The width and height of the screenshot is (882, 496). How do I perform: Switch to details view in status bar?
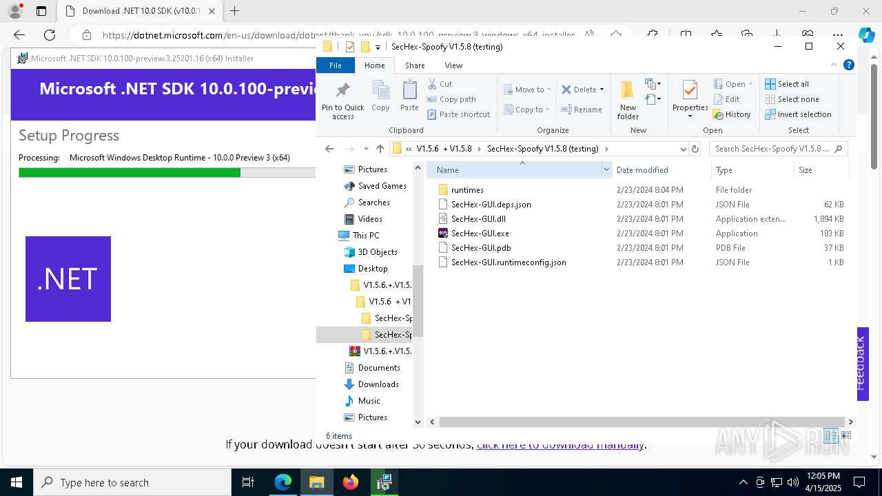tap(831, 435)
